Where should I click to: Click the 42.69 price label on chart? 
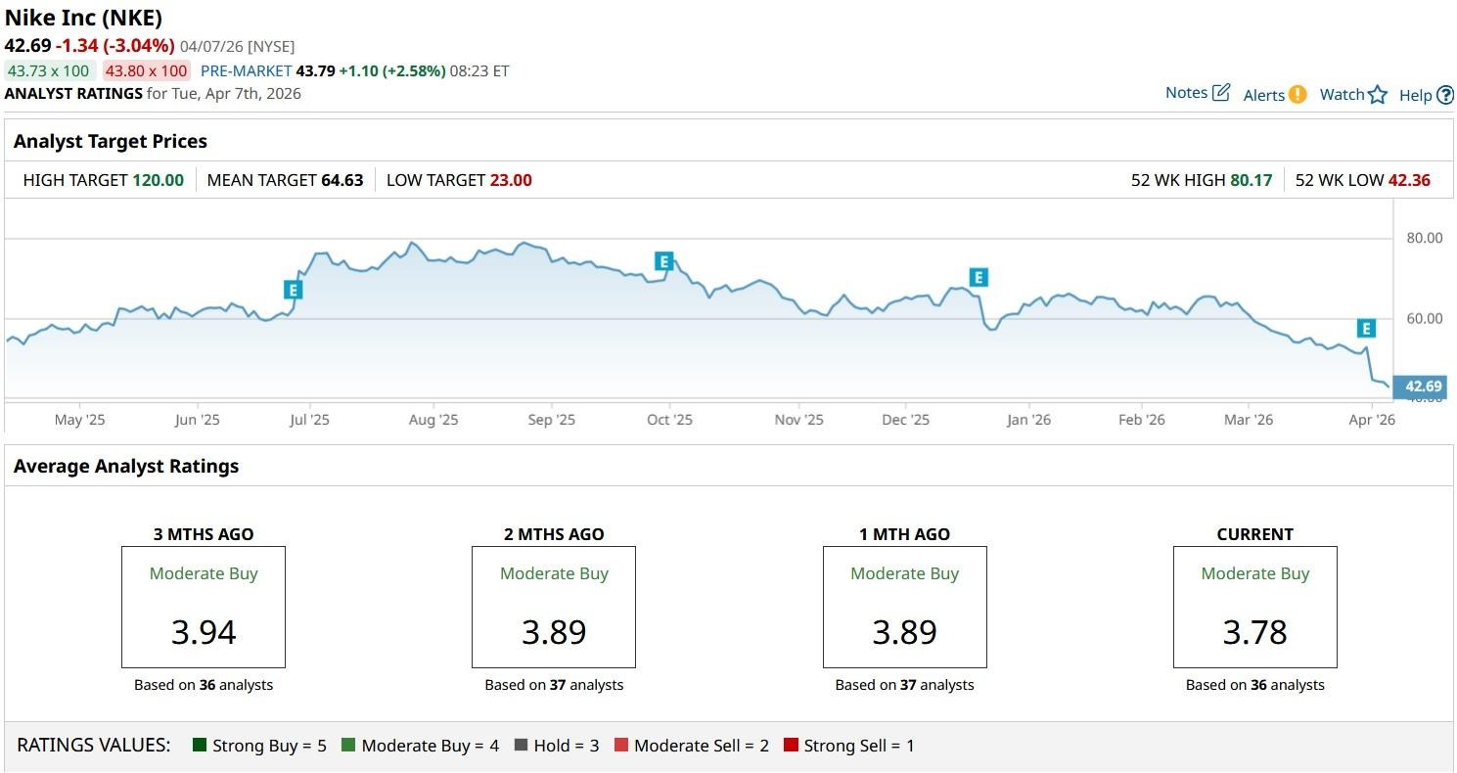pos(1424,386)
